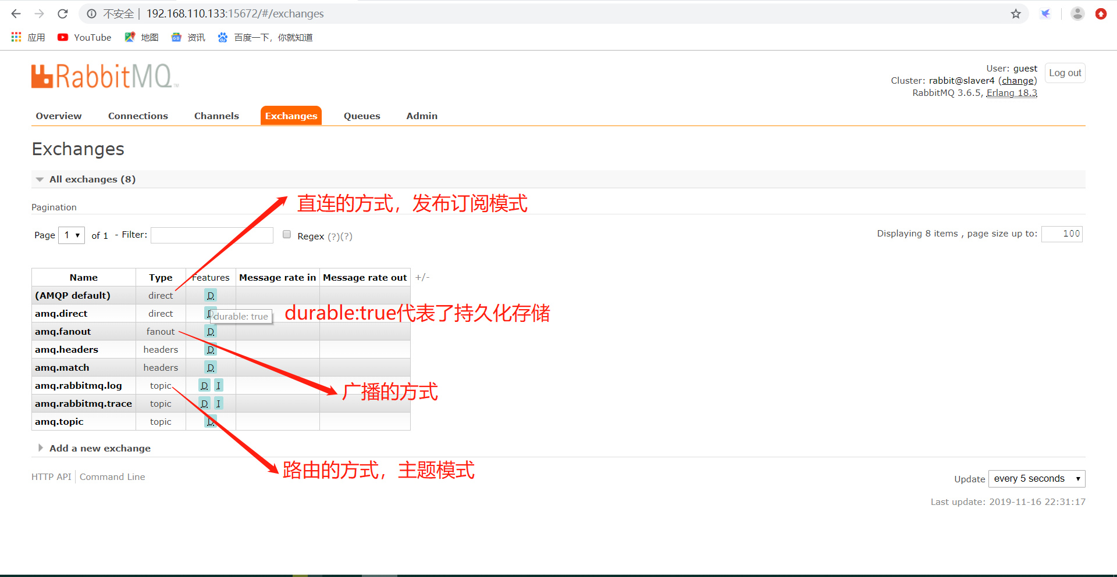Image resolution: width=1117 pixels, height=577 pixels.
Task: Click the I icon for amq.rabbitmq.trace
Action: click(x=218, y=403)
